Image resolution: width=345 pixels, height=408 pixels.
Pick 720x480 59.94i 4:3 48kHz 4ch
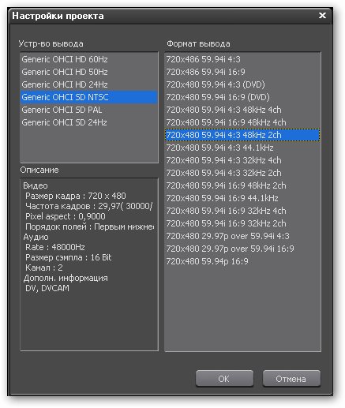(242, 110)
